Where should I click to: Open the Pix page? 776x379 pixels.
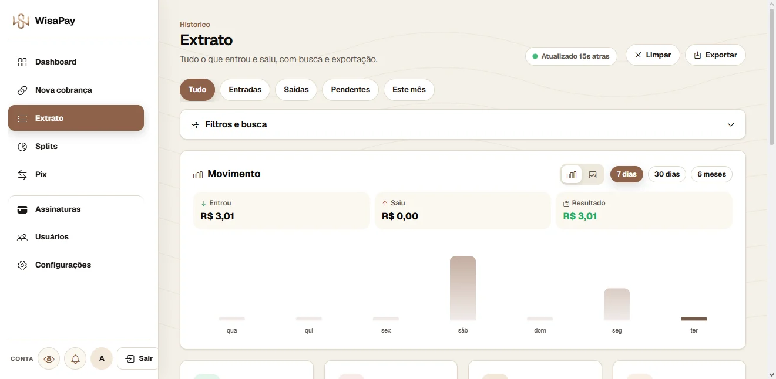tap(76, 175)
